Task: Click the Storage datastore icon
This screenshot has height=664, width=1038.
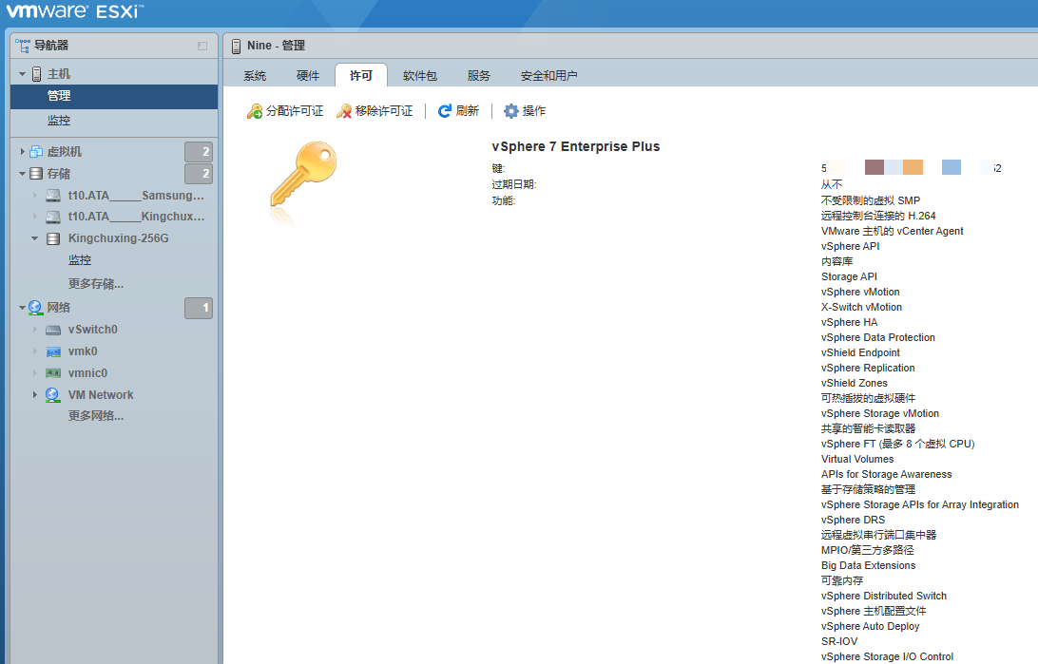Action: [36, 173]
